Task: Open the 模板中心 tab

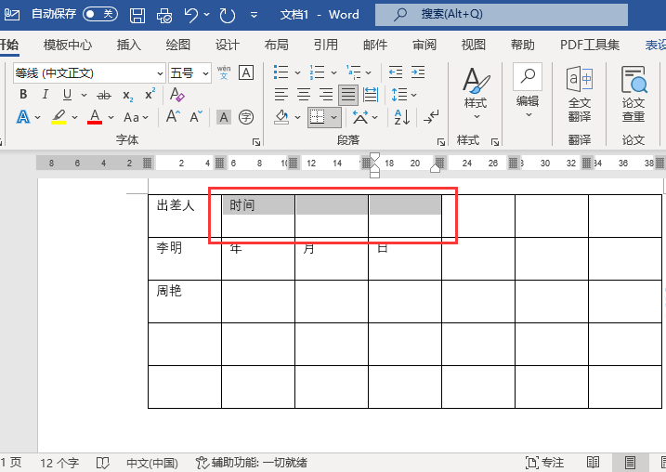Action: click(x=68, y=45)
